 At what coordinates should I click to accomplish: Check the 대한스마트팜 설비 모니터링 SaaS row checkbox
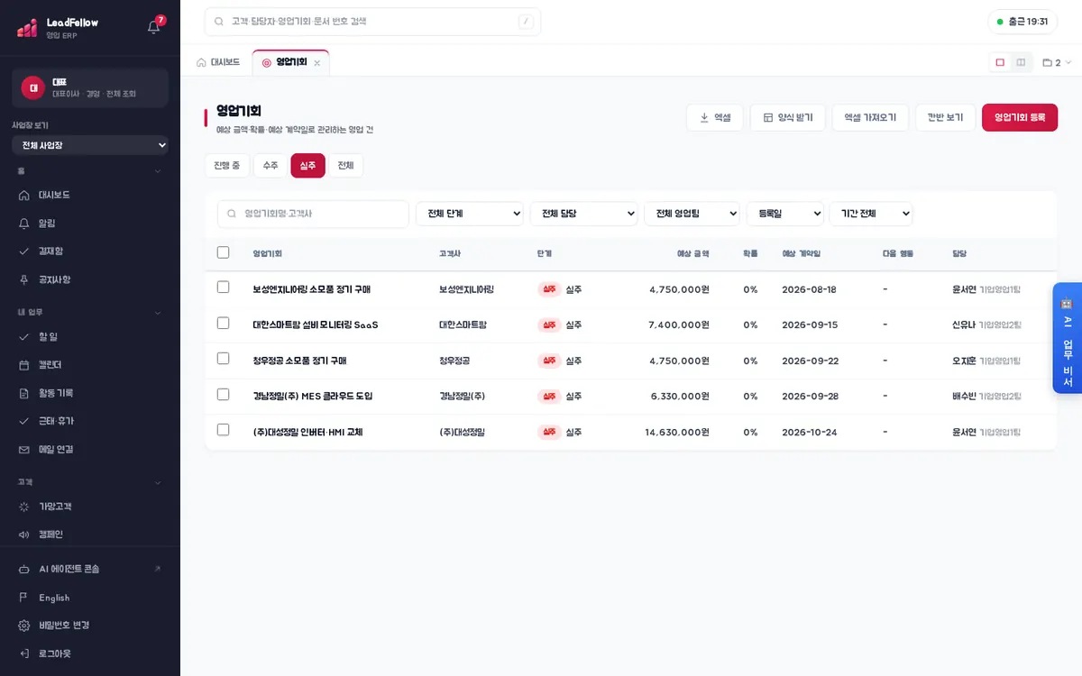224,323
